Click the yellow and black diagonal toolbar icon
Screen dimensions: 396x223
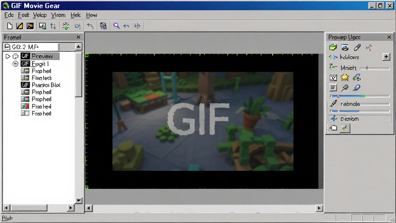[19, 26]
